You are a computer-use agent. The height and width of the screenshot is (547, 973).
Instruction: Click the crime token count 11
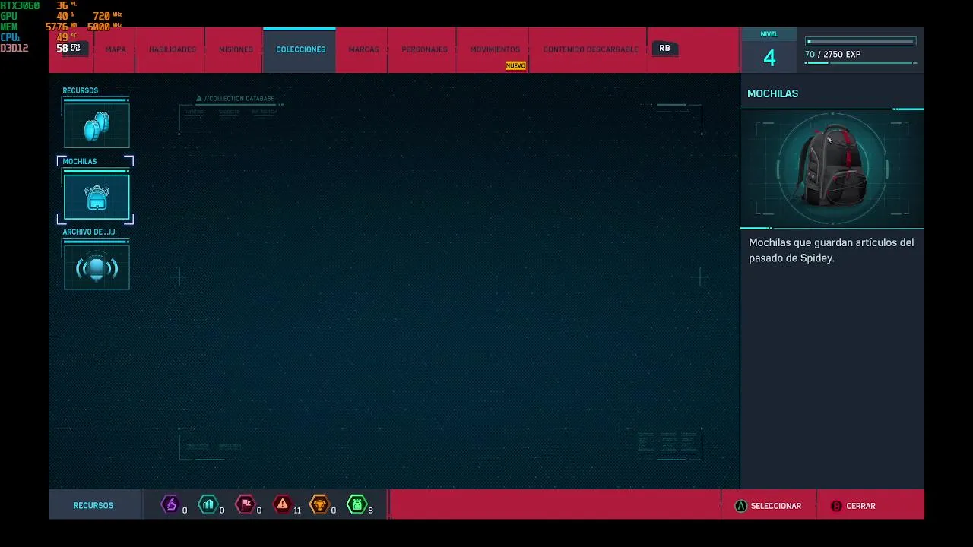click(x=297, y=511)
